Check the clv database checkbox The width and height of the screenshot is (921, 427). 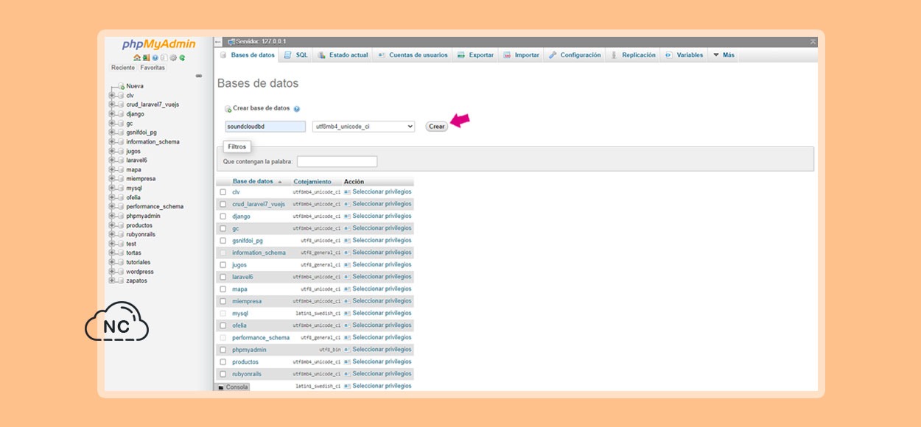click(223, 192)
